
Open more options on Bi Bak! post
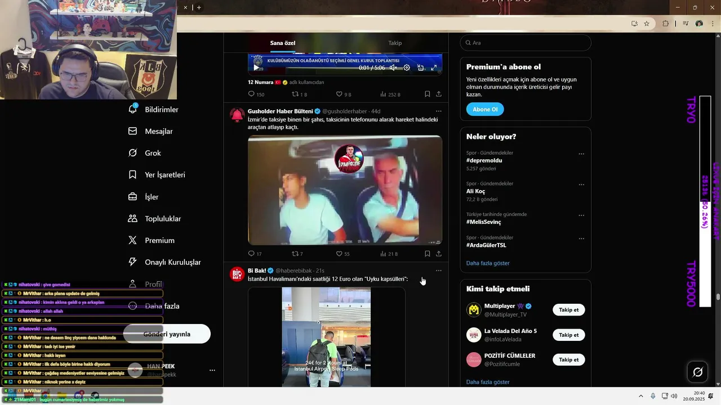coord(439,271)
